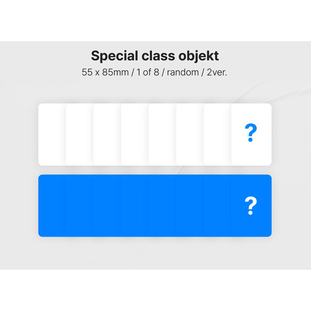This screenshot has height=311, width=311.
Task: Pick the second blue card from left
Action: [80, 206]
